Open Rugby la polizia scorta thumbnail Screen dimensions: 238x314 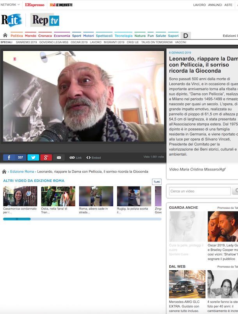click(x=134, y=196)
